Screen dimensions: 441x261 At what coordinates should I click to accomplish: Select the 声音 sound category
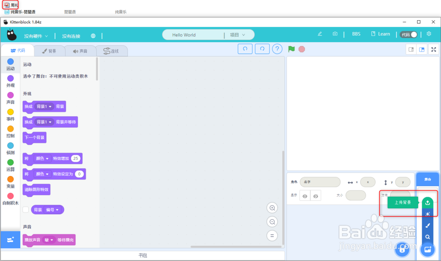(11, 98)
